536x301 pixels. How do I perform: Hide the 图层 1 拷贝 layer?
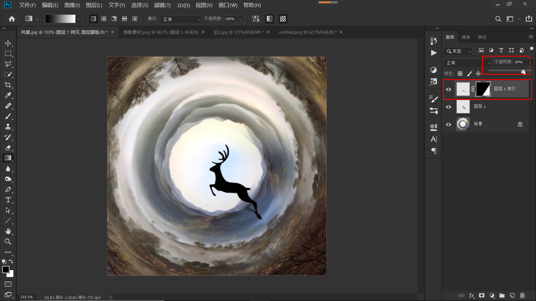click(449, 89)
